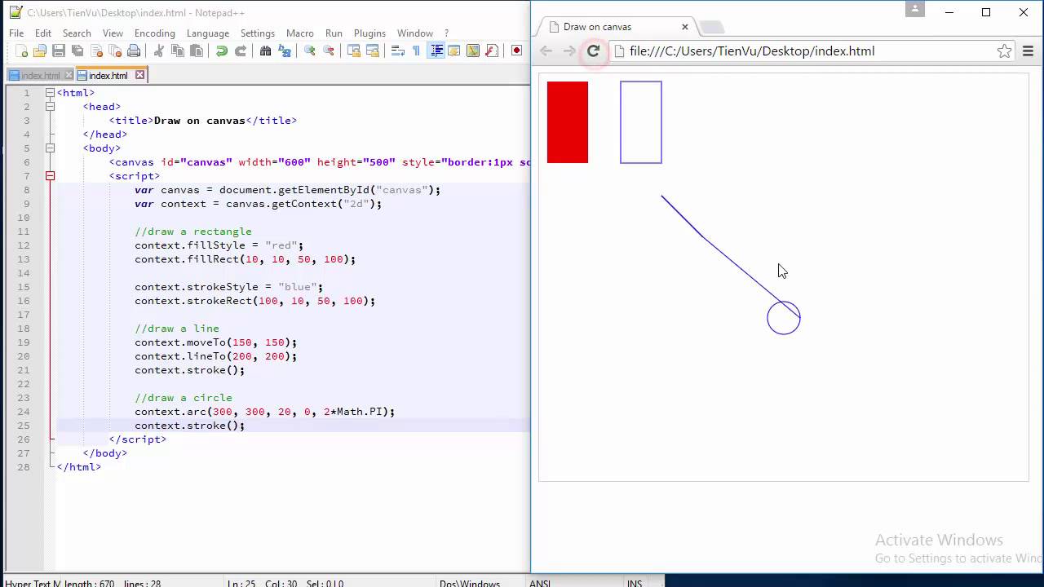Viewport: 1044px width, 587px height.
Task: Close the active index.html tab
Action: click(x=139, y=75)
